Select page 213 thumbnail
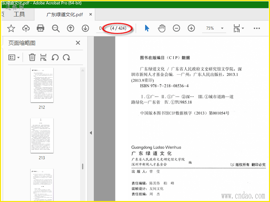Screen dimensions: 270x202 [42, 136]
